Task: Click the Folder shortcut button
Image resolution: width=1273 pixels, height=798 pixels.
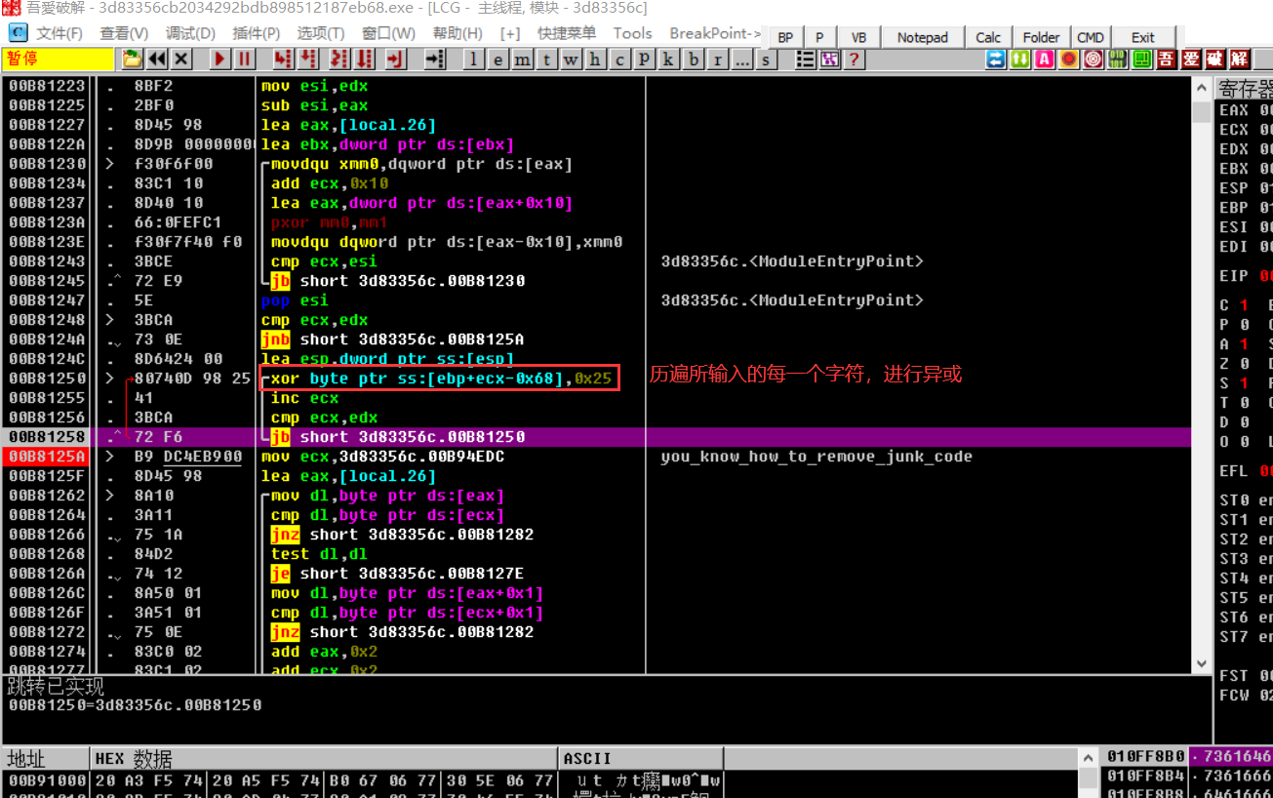Action: click(1041, 37)
